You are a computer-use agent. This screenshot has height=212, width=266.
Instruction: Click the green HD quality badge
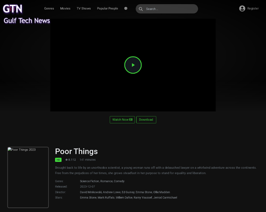click(58, 160)
